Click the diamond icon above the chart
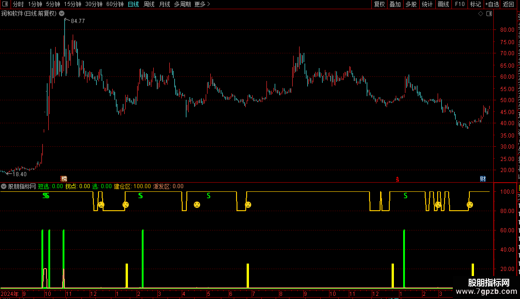Viewport: 520px width, 299px height. (x=480, y=14)
